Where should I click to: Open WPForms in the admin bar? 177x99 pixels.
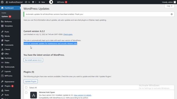pos(61,2)
